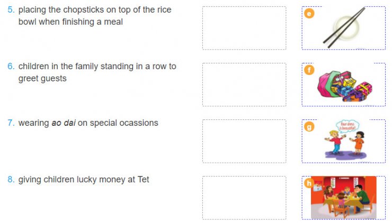The height and width of the screenshot is (223, 392).
Task: Click the orange letter e badge
Action: [x=309, y=14]
